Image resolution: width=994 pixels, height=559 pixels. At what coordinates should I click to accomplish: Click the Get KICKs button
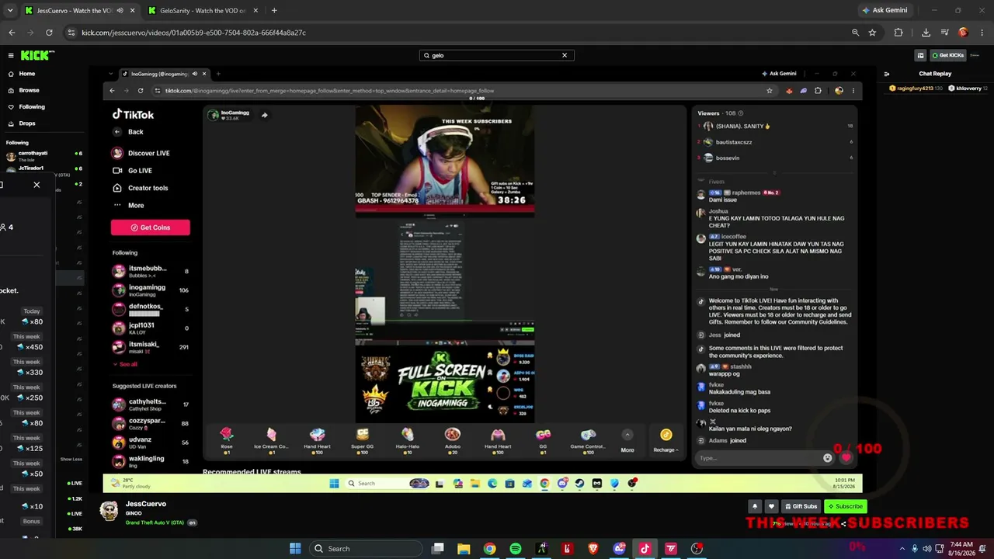pos(947,55)
